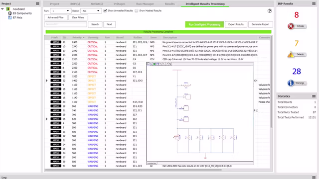Screen dimensions: 319x179
Task: Open the Project panel menu icon
Action: (38, 3)
